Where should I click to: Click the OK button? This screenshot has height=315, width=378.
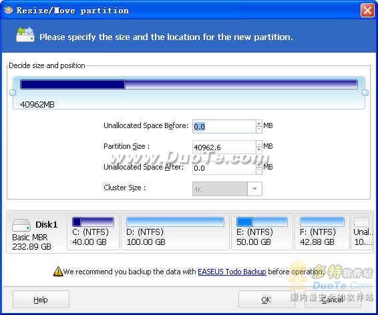click(x=266, y=300)
